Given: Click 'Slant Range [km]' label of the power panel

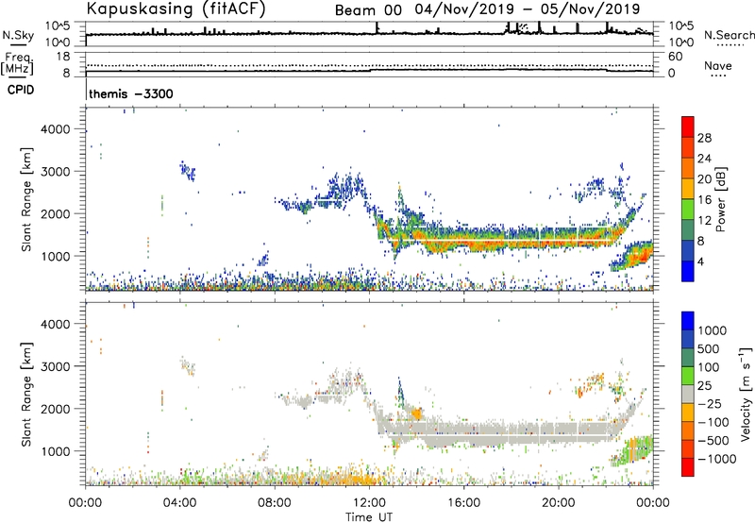Looking at the screenshot, I should 26,200.
